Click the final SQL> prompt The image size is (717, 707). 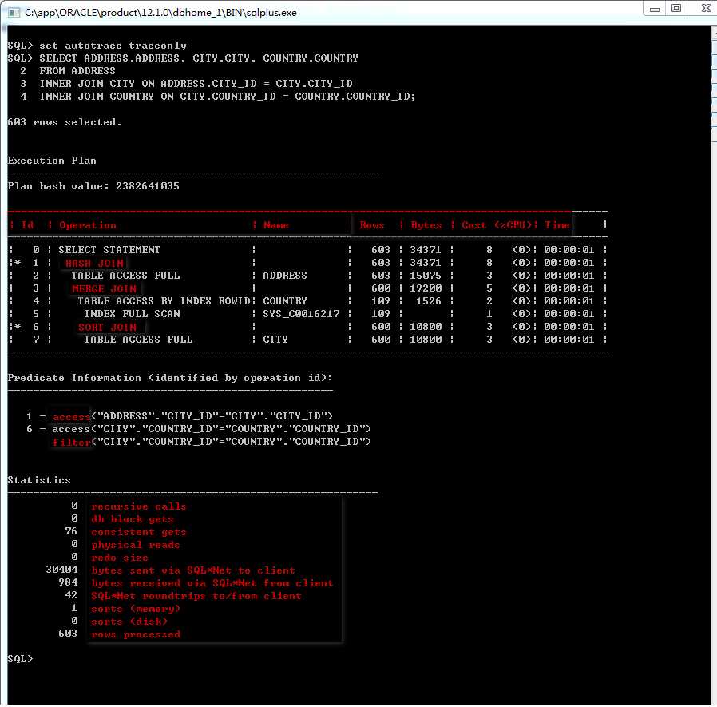coord(20,659)
